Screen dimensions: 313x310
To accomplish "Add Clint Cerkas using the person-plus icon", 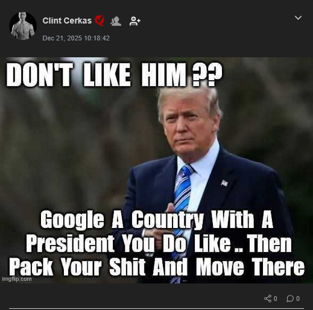I will (135, 21).
